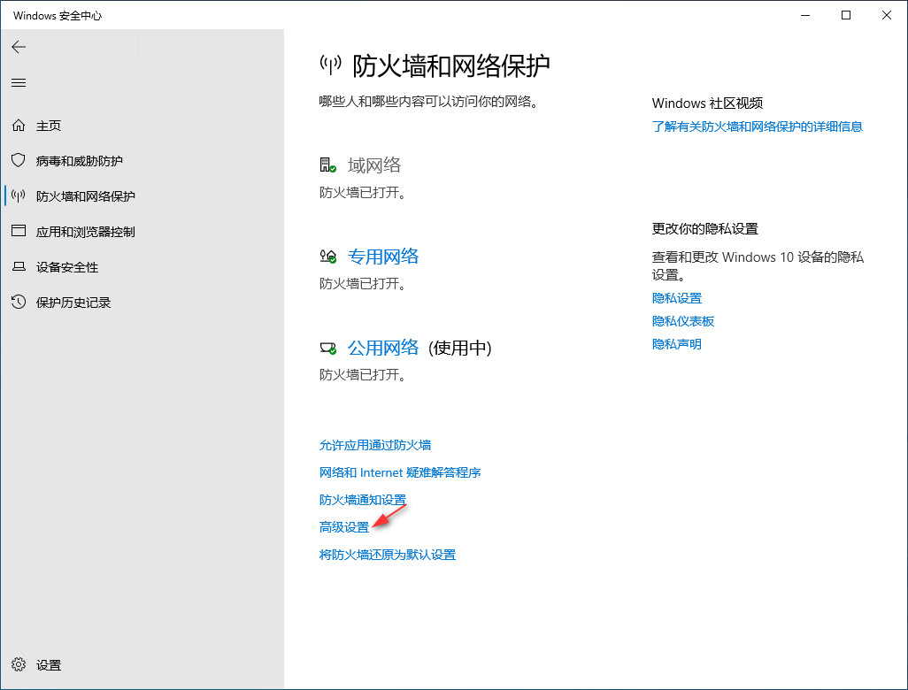Click the house icon beside 专用网络
908x690 pixels.
click(x=327, y=257)
